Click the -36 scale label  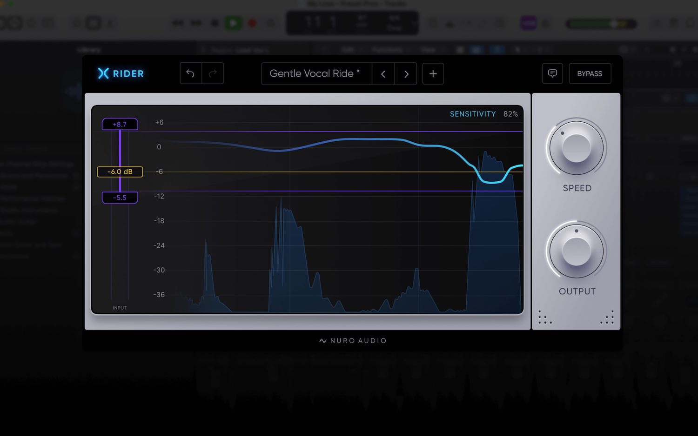(159, 295)
